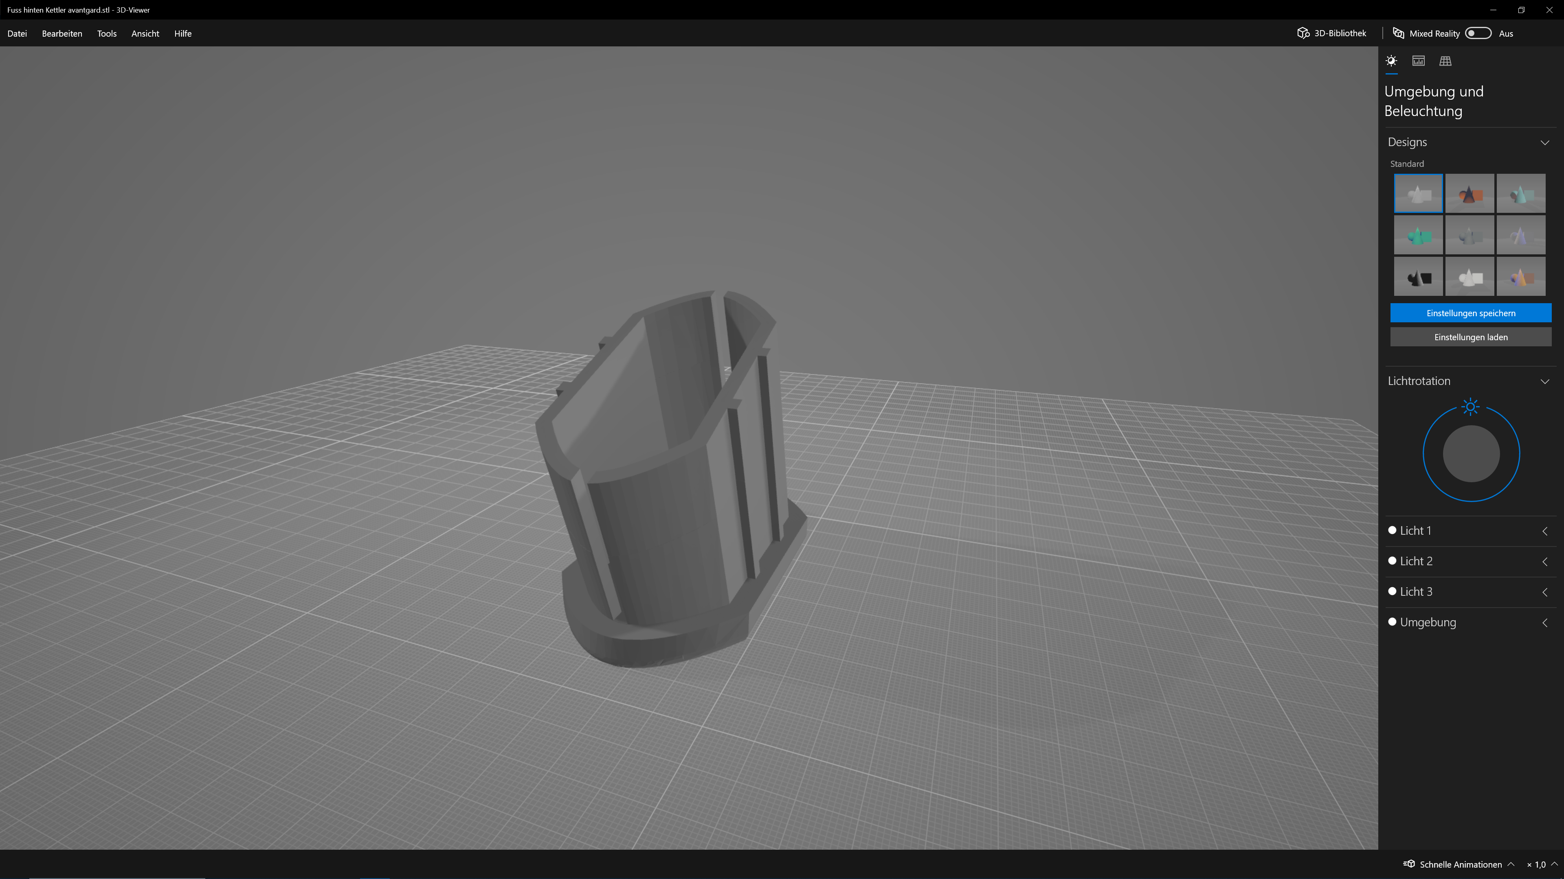This screenshot has height=879, width=1564.
Task: Click the grey light rotation center disc
Action: pos(1471,454)
